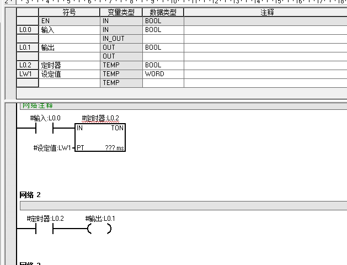This screenshot has width=347, height=265.
Task: Select the 输入 symbol cell
Action: point(69,30)
